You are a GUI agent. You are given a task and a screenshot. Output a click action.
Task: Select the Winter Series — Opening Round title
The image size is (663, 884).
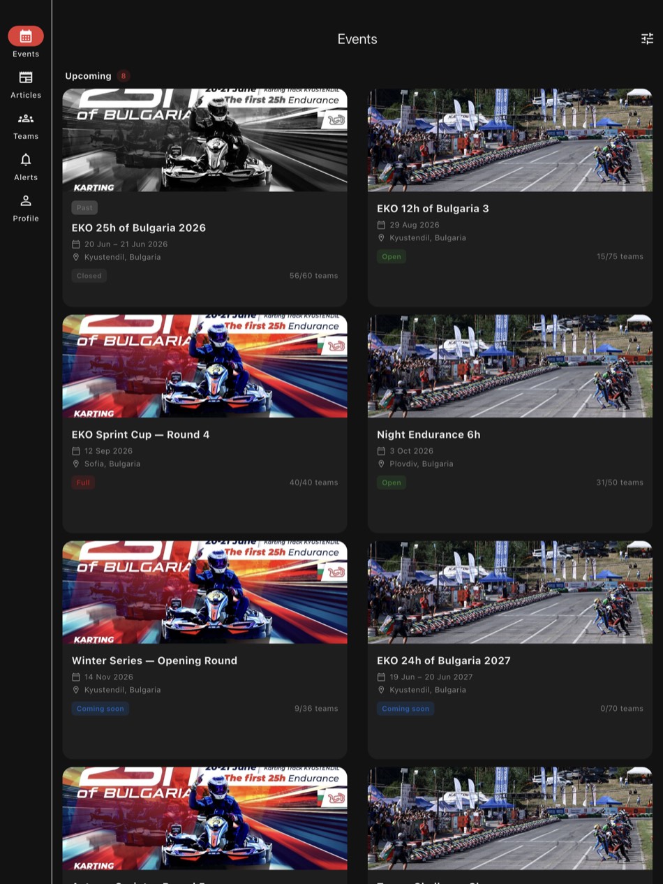pyautogui.click(x=154, y=661)
